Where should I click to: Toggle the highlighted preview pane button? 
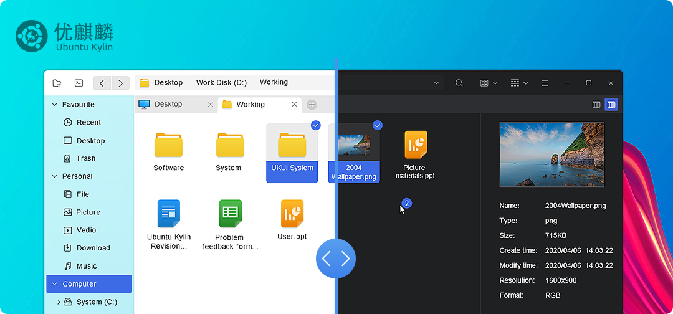tap(611, 105)
